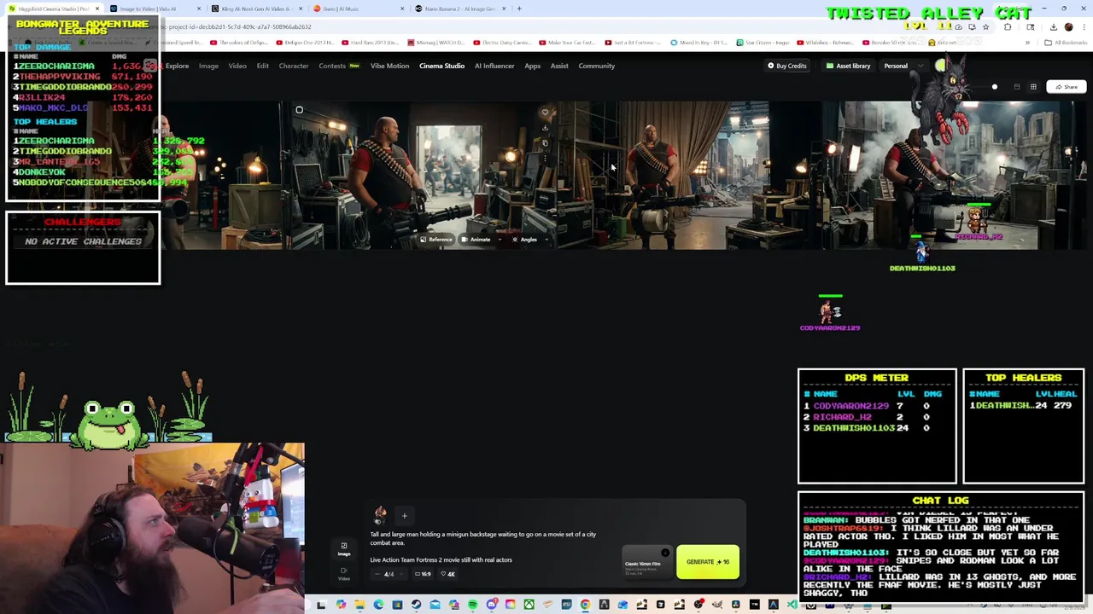Open the Assist page
Screen dimensions: 1093x614
559,66
